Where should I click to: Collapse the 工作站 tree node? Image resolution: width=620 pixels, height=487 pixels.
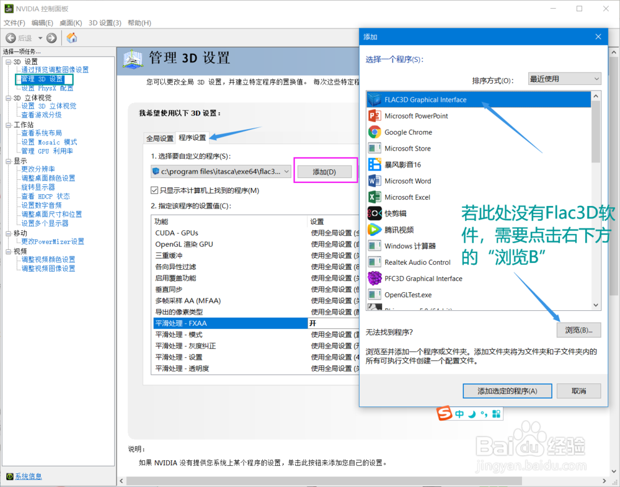pyautogui.click(x=8, y=125)
